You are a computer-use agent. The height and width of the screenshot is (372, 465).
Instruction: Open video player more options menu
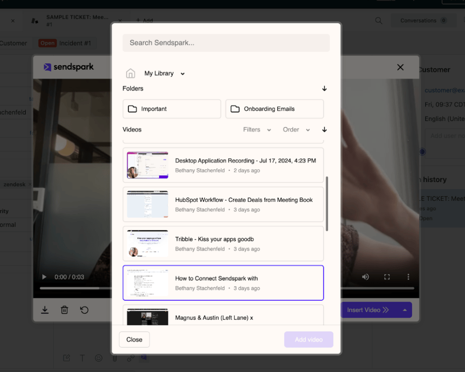[409, 277]
